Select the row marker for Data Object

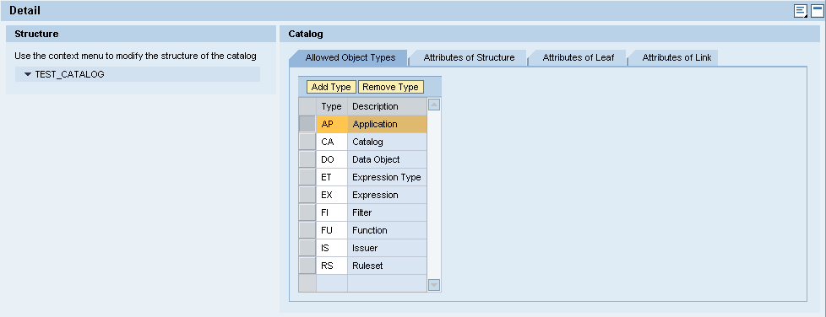307,159
